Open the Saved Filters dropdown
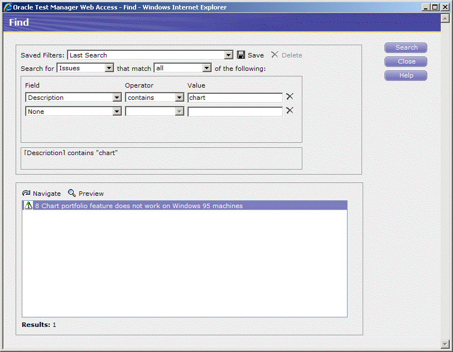Image resolution: width=453 pixels, height=352 pixels. [228, 55]
